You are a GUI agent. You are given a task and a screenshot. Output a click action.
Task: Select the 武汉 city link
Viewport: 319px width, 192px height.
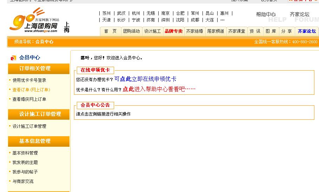coord(121,13)
